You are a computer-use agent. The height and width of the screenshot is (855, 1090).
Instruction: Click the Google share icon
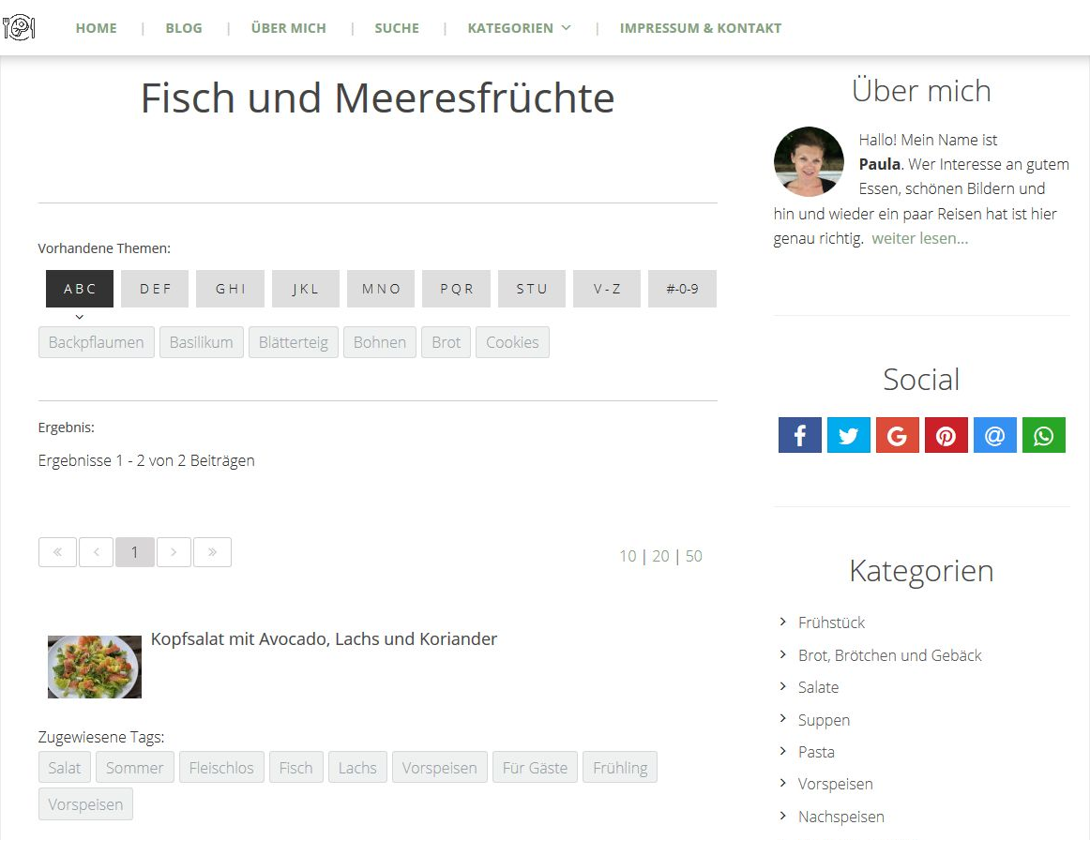[x=897, y=435]
